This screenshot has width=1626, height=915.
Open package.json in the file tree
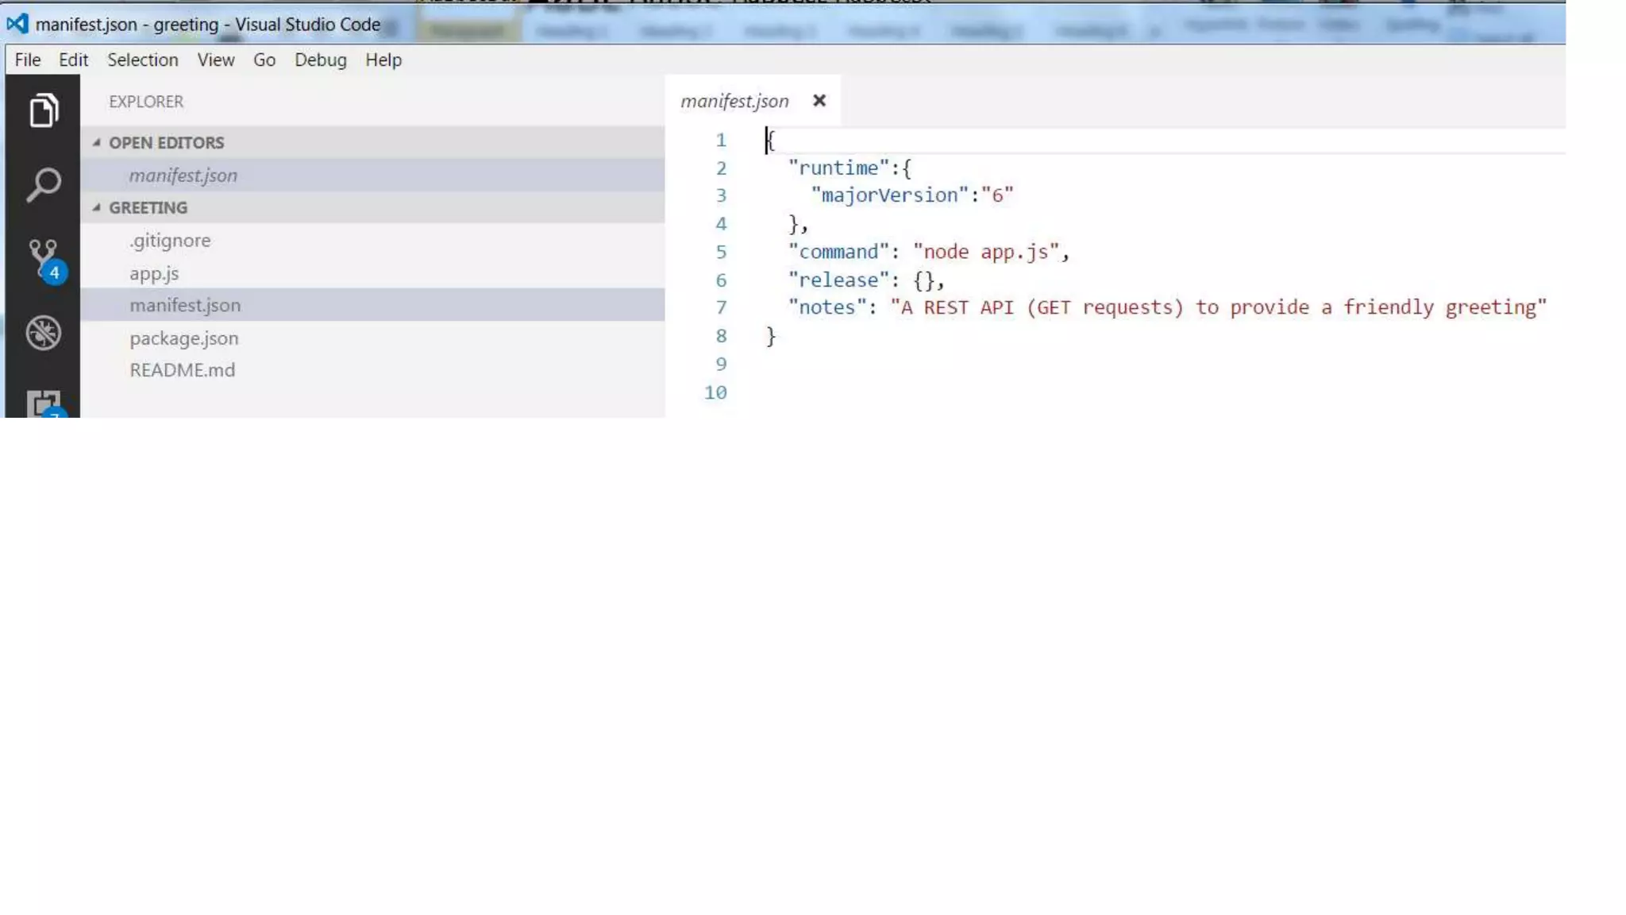pos(183,338)
